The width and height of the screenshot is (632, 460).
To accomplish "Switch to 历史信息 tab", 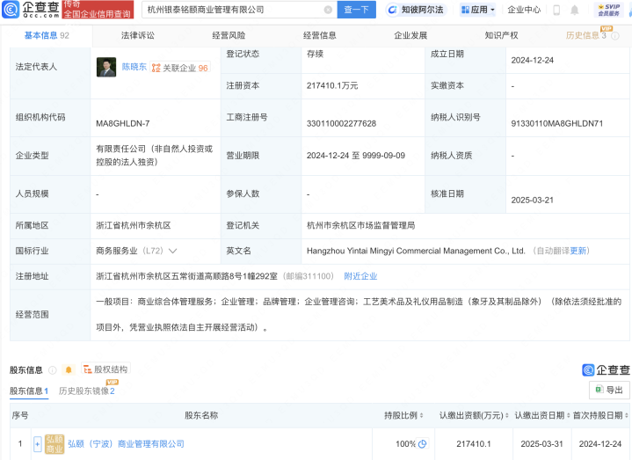I will click(586, 35).
